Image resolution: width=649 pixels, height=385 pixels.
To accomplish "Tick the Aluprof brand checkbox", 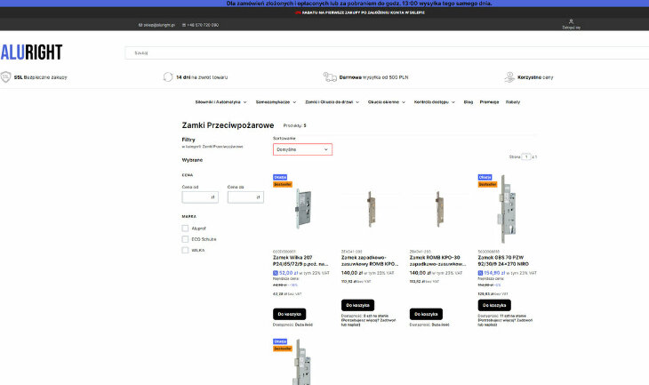I will (185, 229).
